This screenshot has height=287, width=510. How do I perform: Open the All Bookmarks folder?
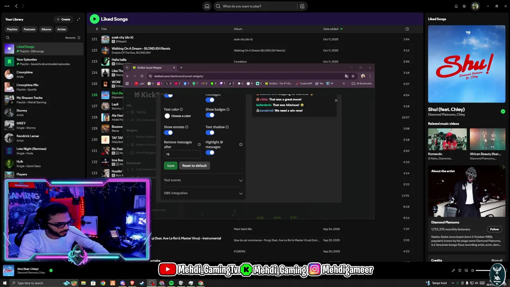[362, 83]
